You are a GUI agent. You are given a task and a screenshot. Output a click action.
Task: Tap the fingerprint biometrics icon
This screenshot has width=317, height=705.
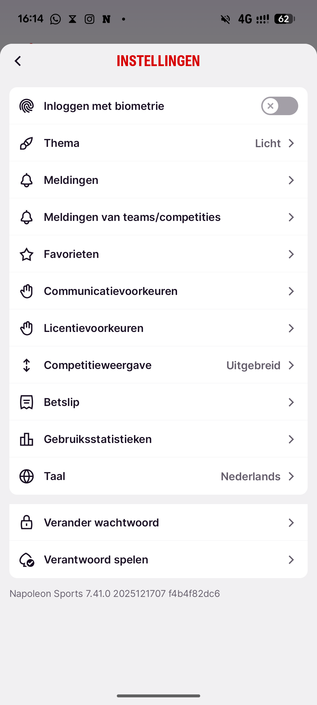pyautogui.click(x=26, y=106)
